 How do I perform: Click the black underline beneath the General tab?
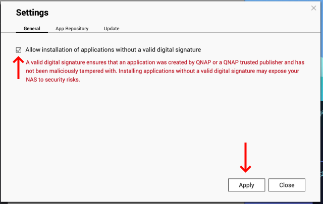pyautogui.click(x=32, y=32)
